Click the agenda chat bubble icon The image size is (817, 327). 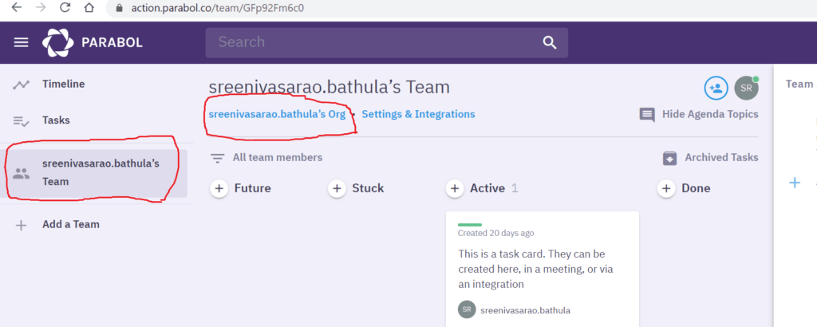pos(647,115)
